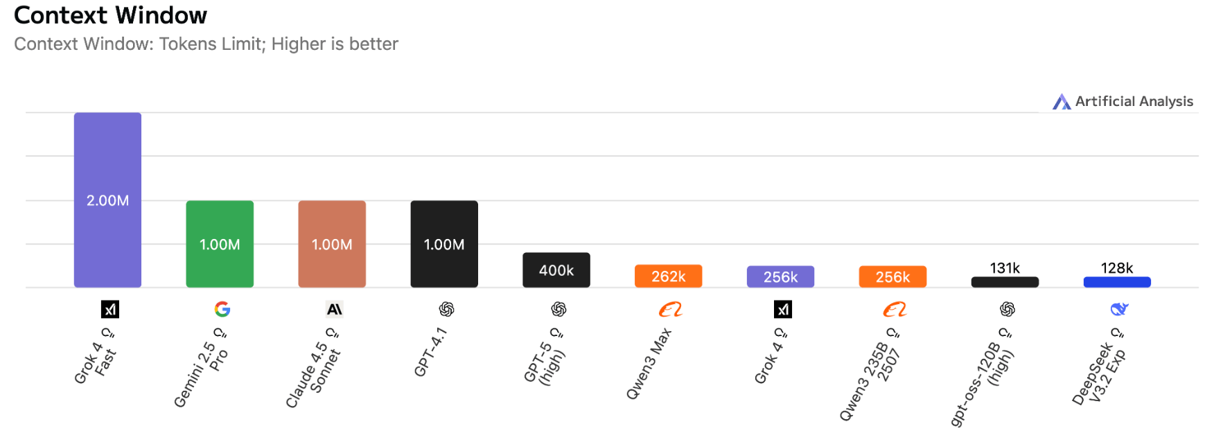This screenshot has width=1214, height=442.
Task: Click the Artificial Analysis logo icon
Action: click(1062, 102)
